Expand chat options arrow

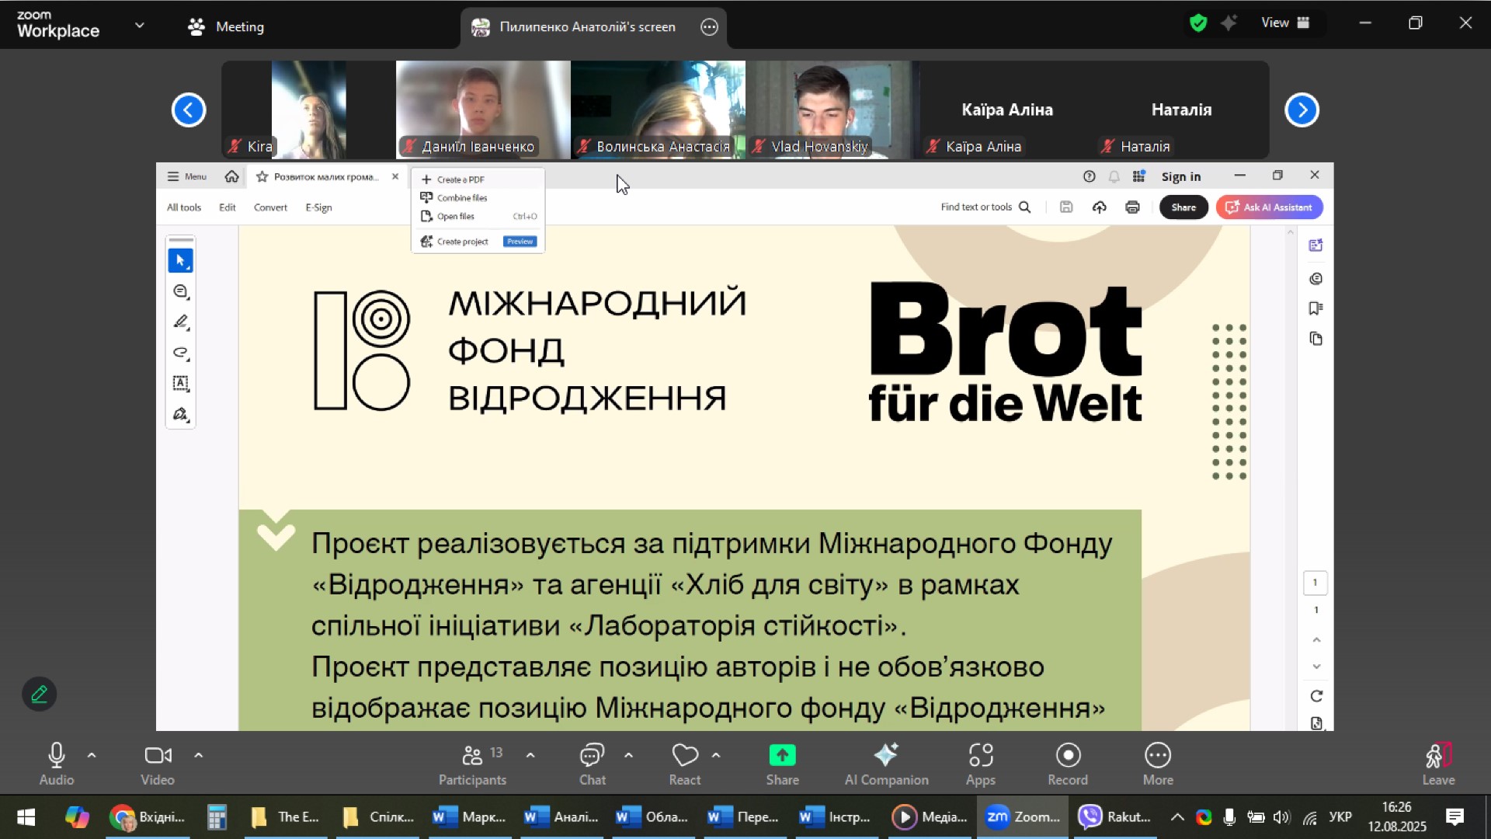coord(628,755)
